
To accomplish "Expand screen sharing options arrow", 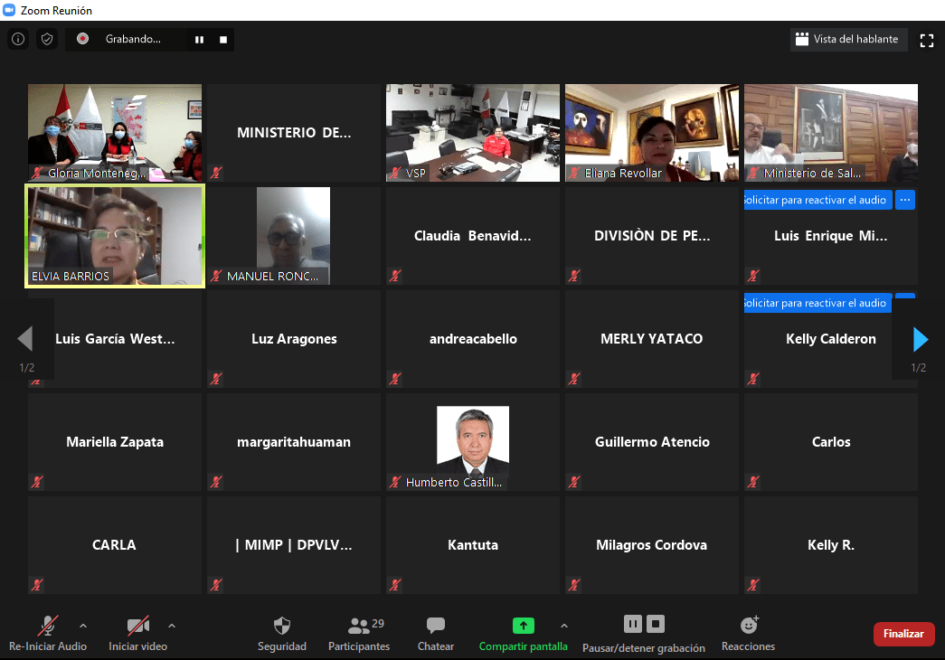I will 564,625.
